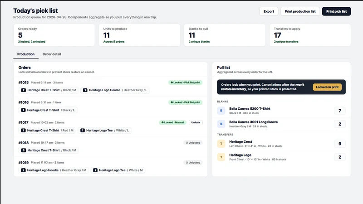Open order #1018
This screenshot has height=204, width=363.
coord(24,143)
